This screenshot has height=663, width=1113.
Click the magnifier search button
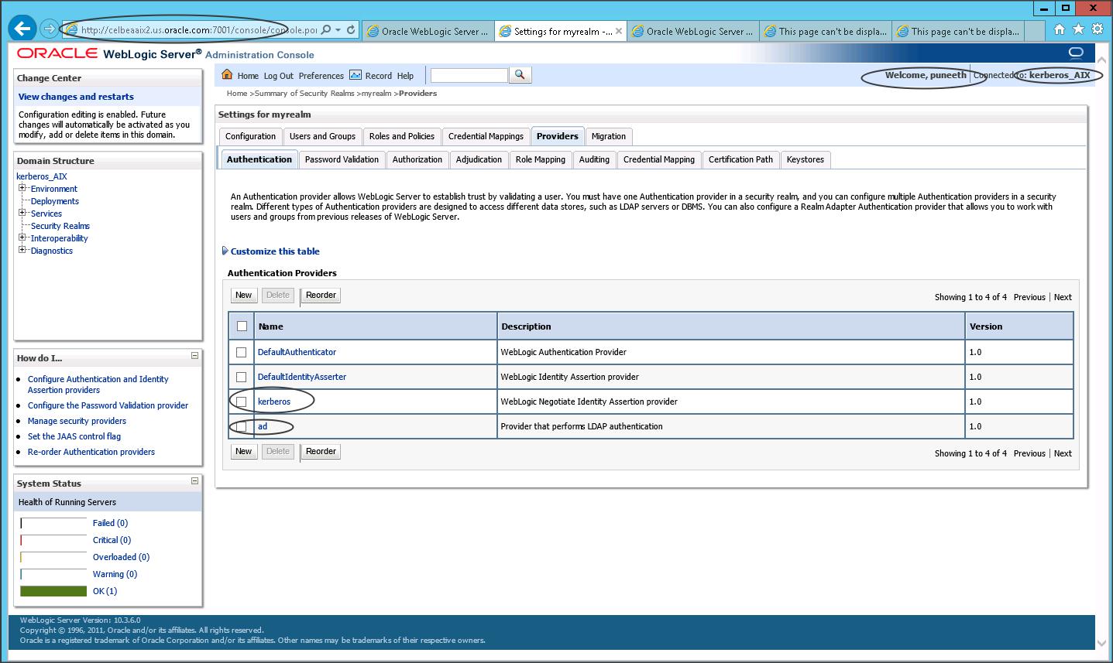520,75
